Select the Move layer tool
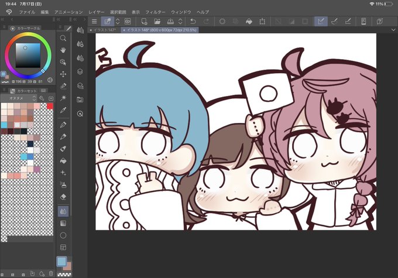 click(63, 74)
